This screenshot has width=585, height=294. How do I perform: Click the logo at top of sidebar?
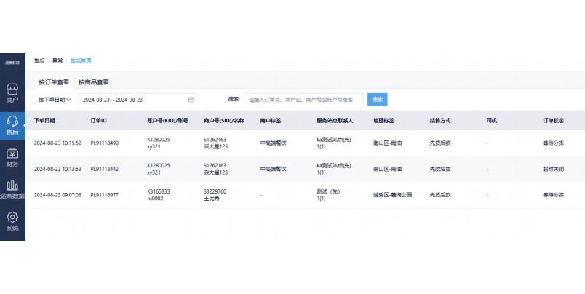(x=12, y=65)
